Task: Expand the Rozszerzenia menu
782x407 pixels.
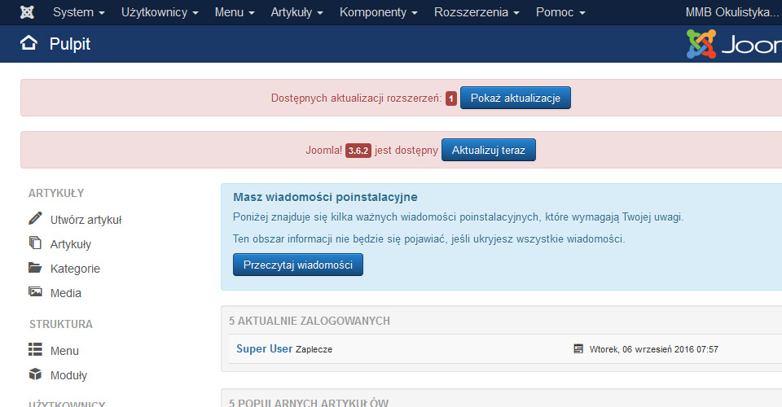Action: tap(477, 12)
